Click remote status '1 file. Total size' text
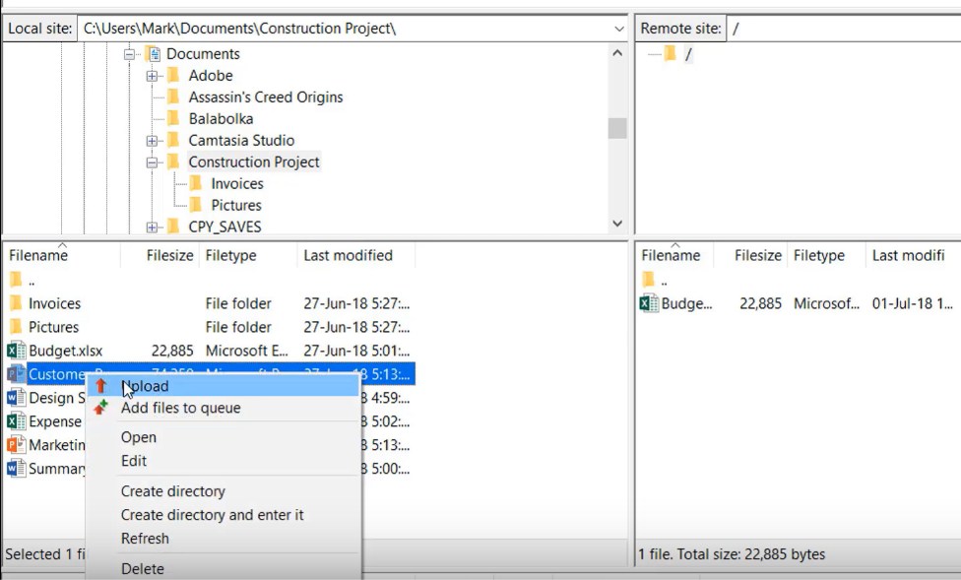The width and height of the screenshot is (961, 580). point(732,554)
